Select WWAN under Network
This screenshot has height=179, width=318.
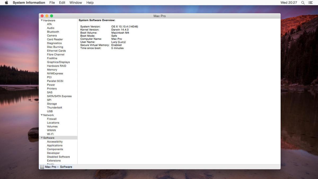[x=51, y=130]
